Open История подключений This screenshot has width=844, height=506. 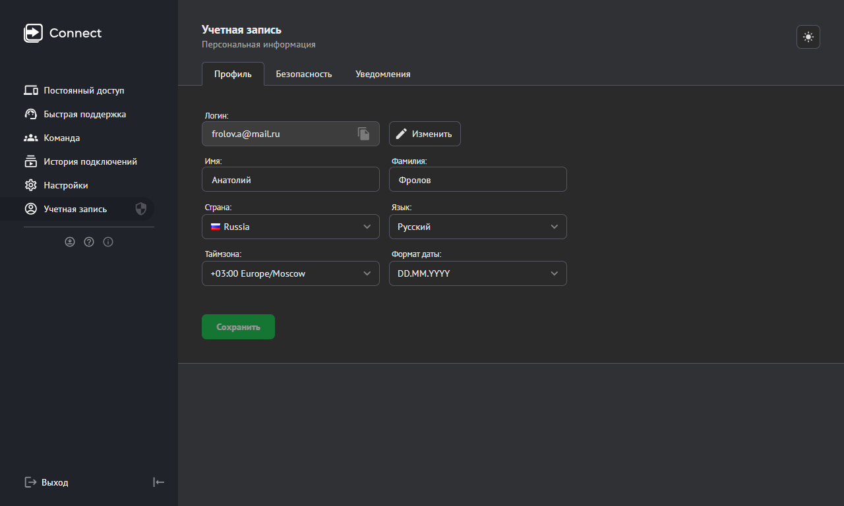click(x=90, y=161)
